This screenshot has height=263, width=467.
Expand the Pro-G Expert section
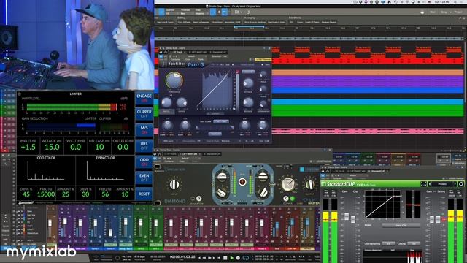pos(215,114)
